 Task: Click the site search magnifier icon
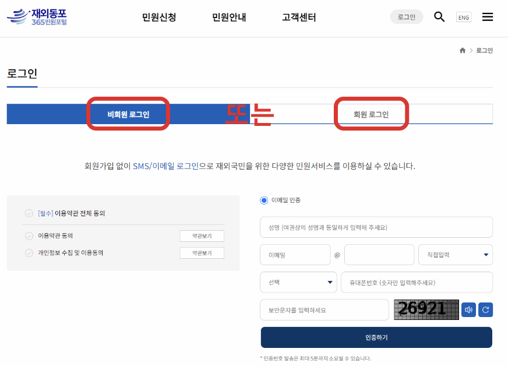439,16
